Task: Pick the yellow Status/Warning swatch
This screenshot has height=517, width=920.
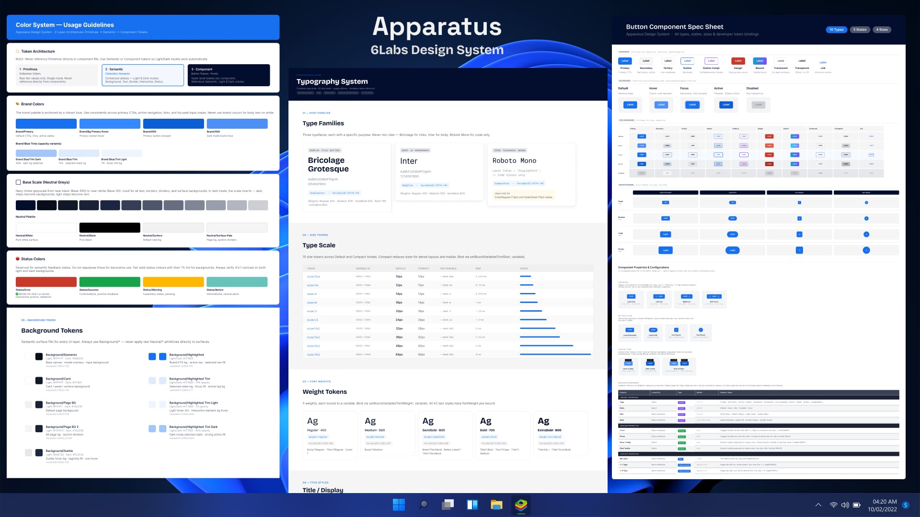Action: pos(173,282)
